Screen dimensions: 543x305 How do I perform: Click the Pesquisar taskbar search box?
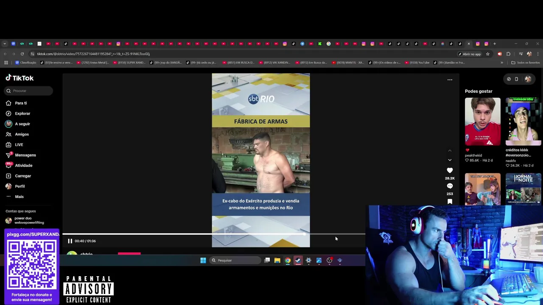click(235, 261)
